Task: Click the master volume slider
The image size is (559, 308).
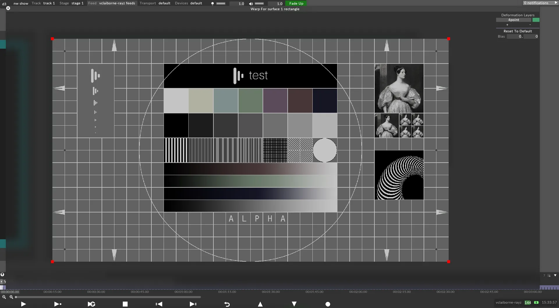Action: [259, 3]
